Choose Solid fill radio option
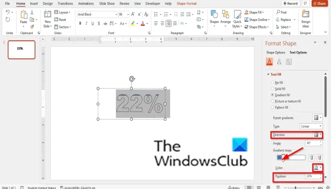The image size is (331, 189). [272, 89]
